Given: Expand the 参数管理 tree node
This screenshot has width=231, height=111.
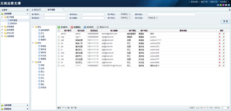Looking at the screenshot, I should coord(2,30).
